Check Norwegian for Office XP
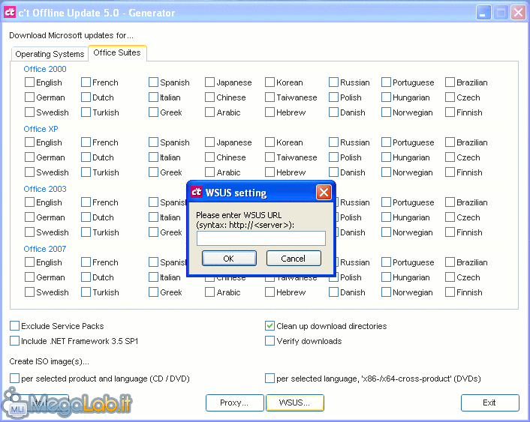Viewport: 530px width, 422px height. (x=386, y=172)
